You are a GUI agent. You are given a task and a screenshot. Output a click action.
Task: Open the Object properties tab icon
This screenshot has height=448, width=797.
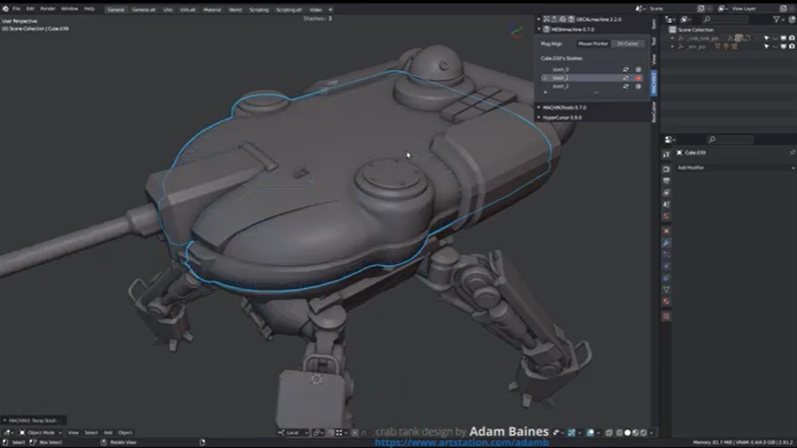click(666, 232)
